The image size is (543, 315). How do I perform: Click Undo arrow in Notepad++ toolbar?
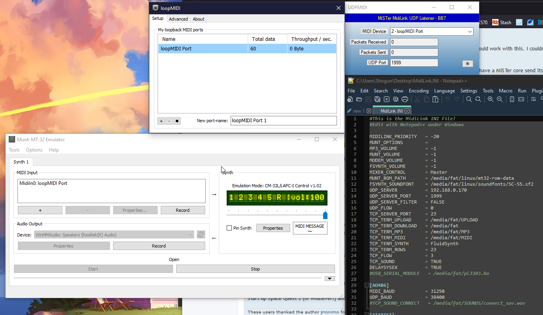[448, 99]
